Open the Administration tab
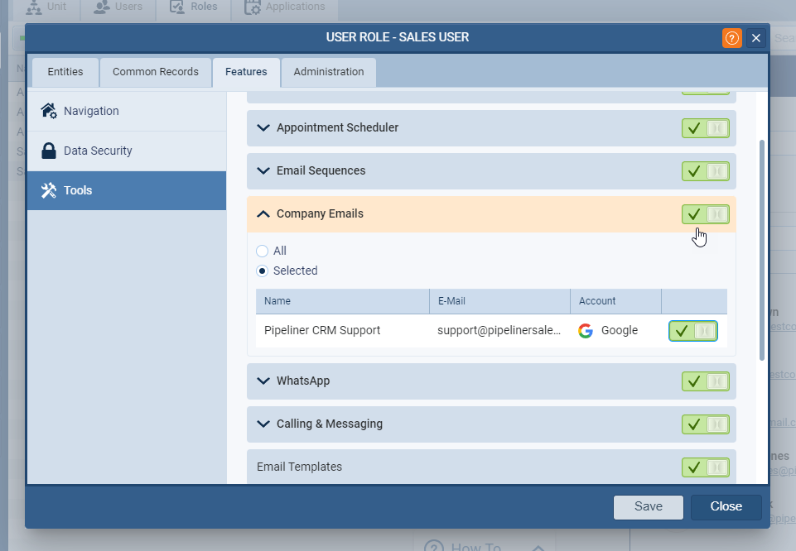This screenshot has width=796, height=551. (x=328, y=72)
